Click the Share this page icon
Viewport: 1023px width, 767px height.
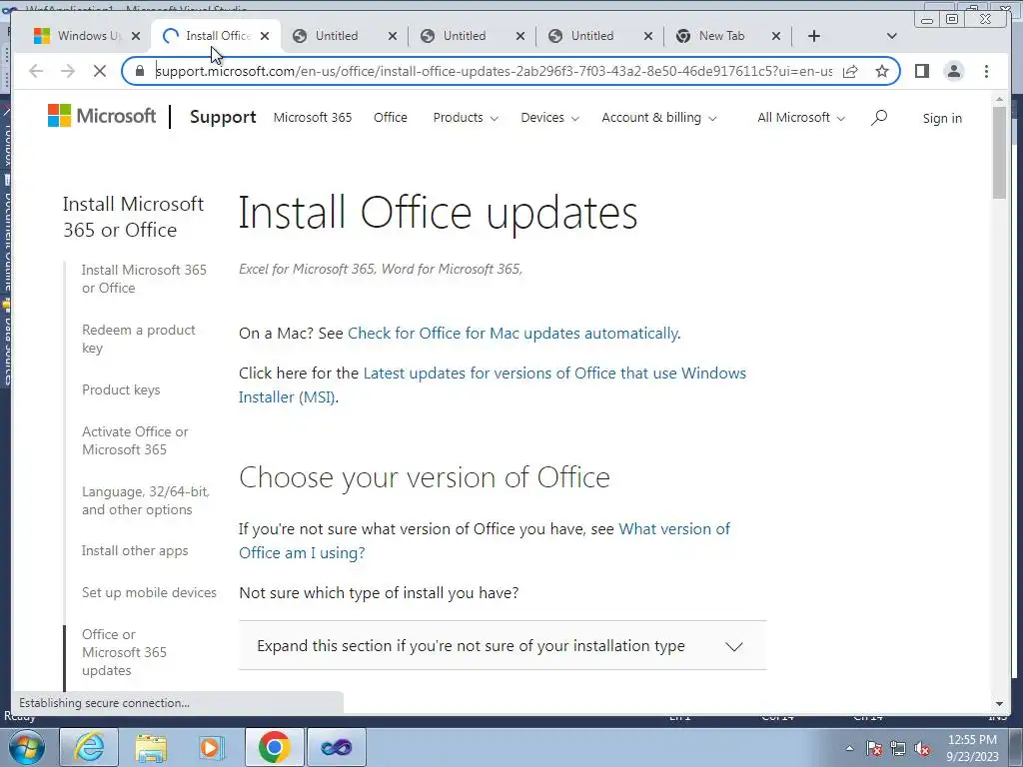click(x=850, y=71)
